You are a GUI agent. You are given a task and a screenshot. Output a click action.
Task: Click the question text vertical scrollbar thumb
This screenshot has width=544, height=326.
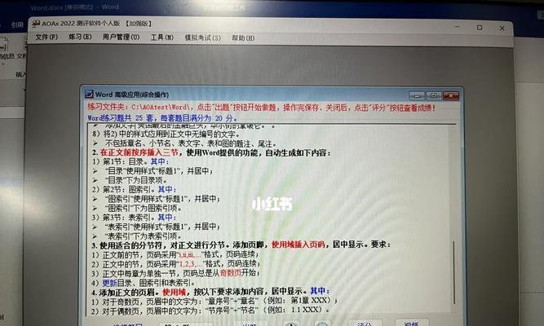[x=453, y=273]
